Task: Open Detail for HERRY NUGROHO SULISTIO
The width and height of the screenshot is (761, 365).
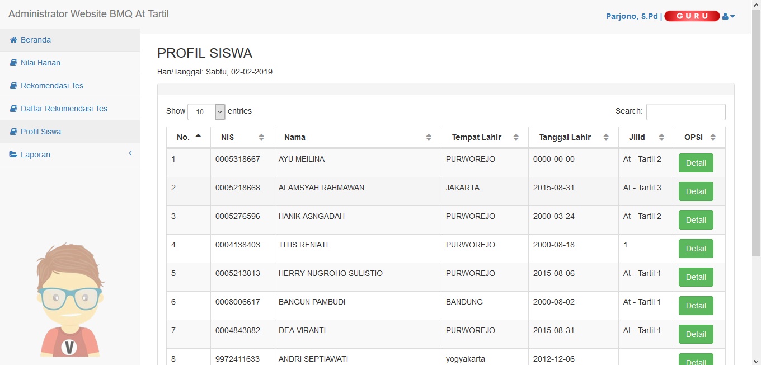Action: (696, 277)
